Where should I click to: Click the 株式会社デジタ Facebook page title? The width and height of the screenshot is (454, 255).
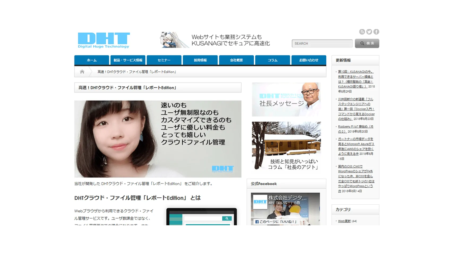[288, 198]
